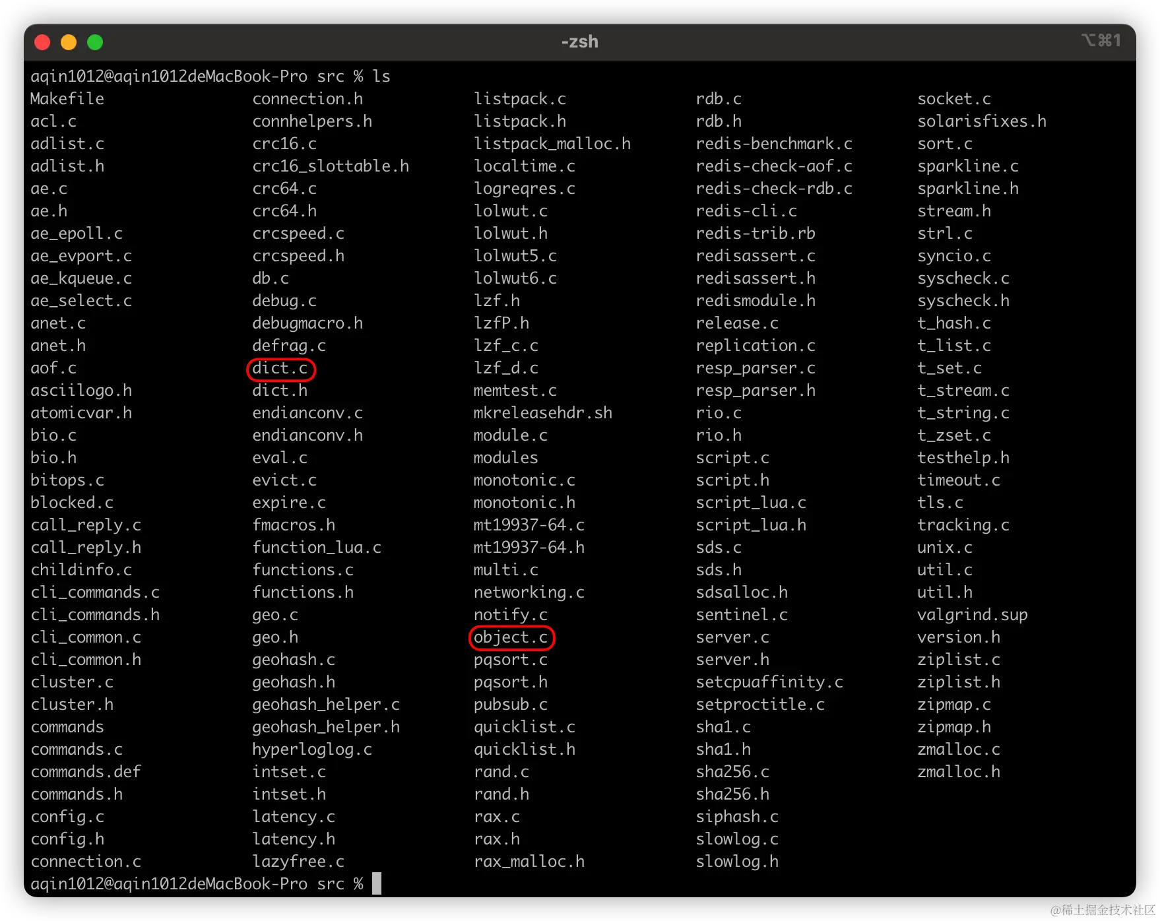Click listpack_malloc.h in the listing
This screenshot has height=921, width=1160.
tap(552, 144)
